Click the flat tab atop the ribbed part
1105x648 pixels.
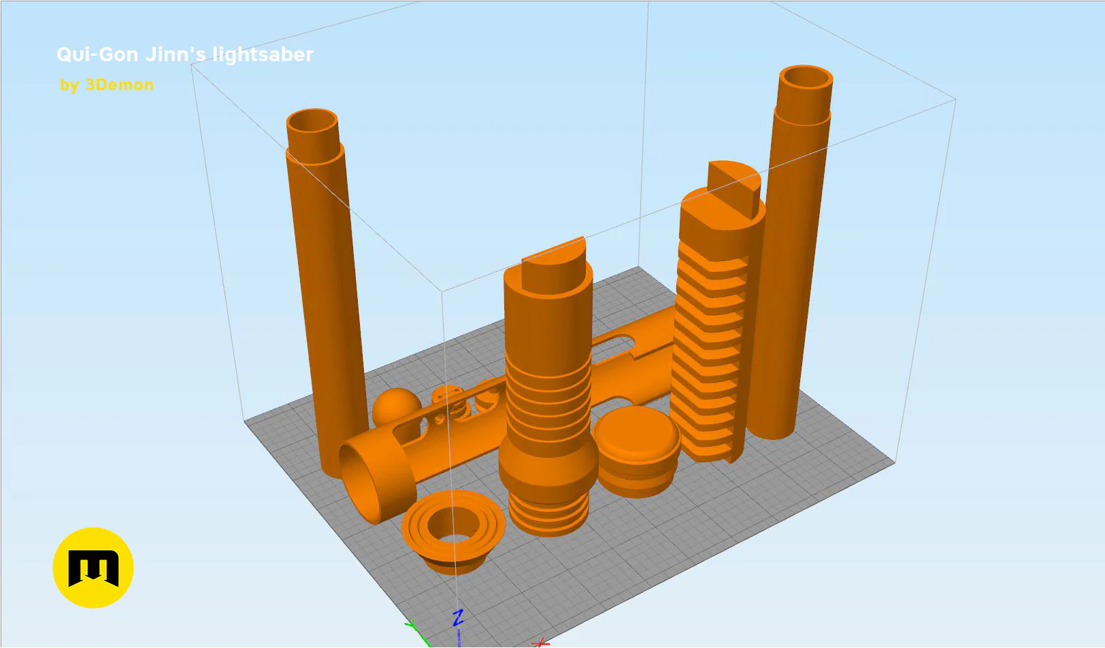[734, 187]
